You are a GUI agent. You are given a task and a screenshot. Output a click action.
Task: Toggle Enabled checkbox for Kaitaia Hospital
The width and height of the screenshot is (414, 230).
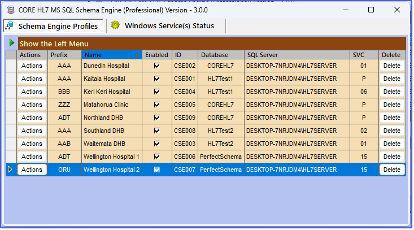pyautogui.click(x=157, y=79)
